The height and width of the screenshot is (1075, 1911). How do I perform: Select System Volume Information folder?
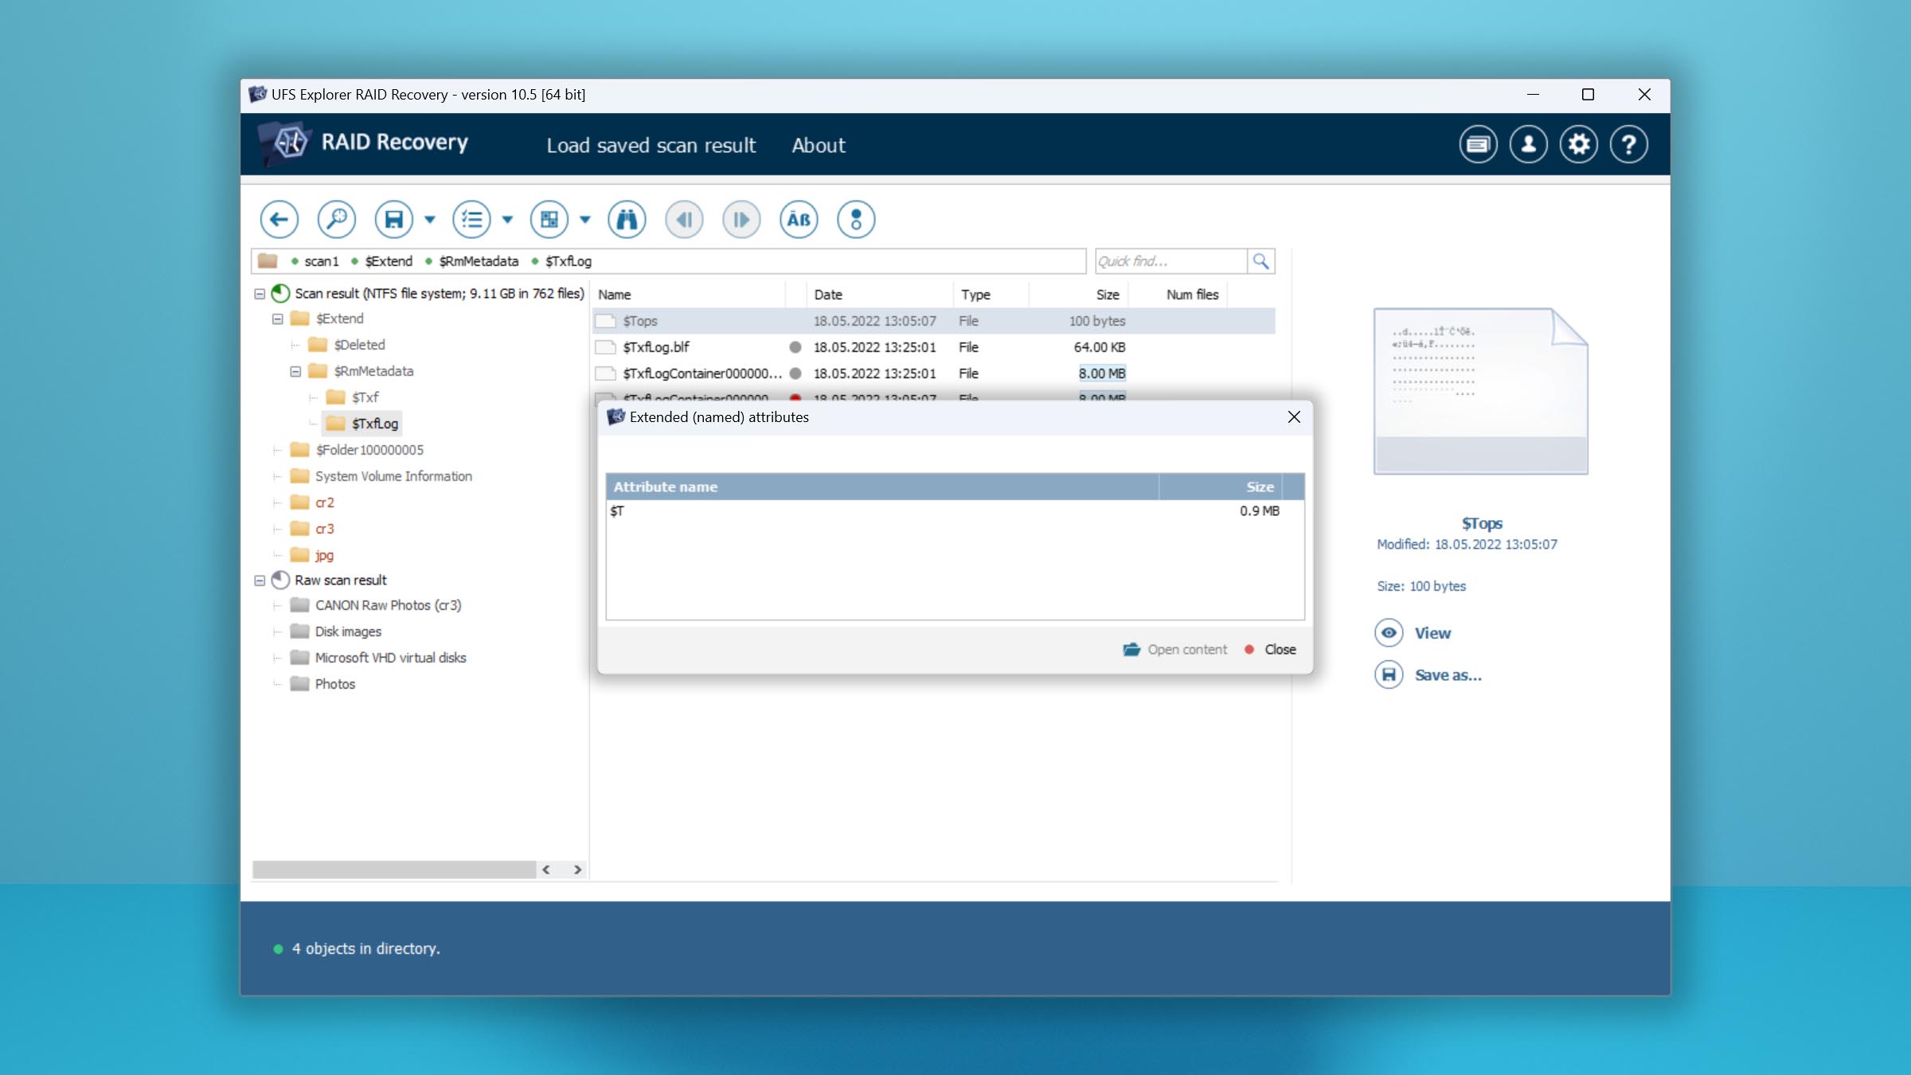point(393,476)
